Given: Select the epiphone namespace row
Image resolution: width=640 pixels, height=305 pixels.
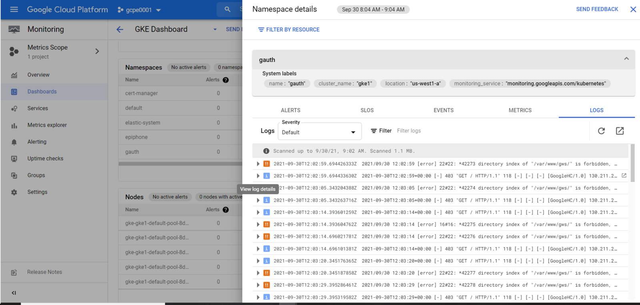Looking at the screenshot, I should 180,137.
